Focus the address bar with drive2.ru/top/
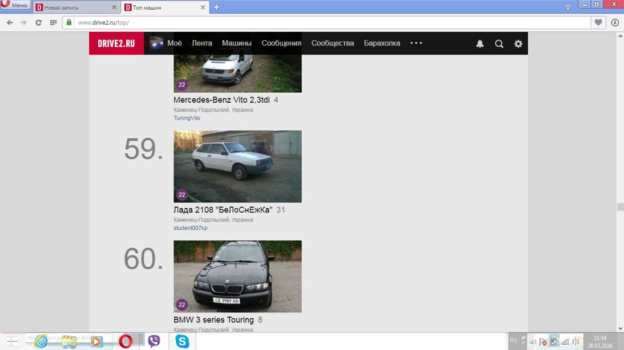The height and width of the screenshot is (350, 624). 326,23
